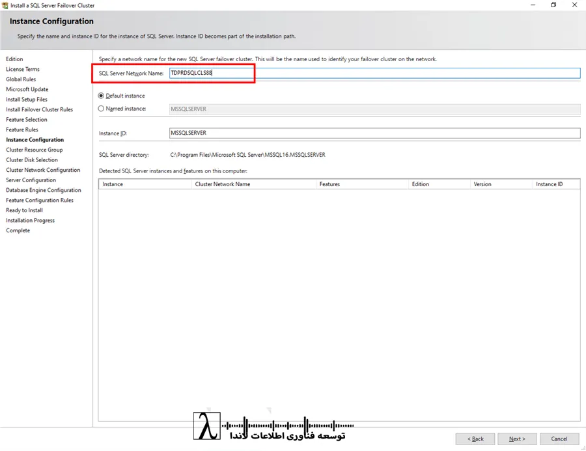Screen dimensions: 586x451
Task: Open the Feature Selection step
Action: point(27,120)
